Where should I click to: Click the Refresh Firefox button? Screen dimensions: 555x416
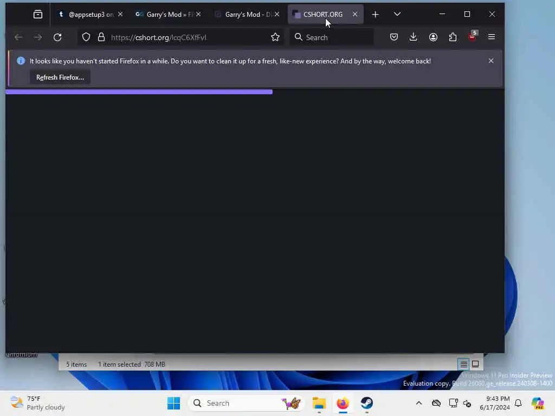click(x=60, y=77)
